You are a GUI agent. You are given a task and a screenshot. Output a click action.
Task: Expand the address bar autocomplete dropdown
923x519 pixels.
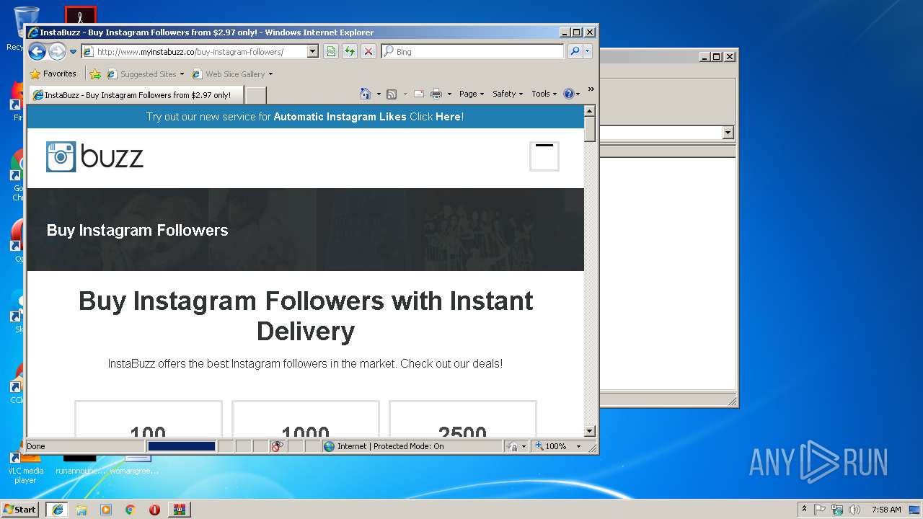312,52
